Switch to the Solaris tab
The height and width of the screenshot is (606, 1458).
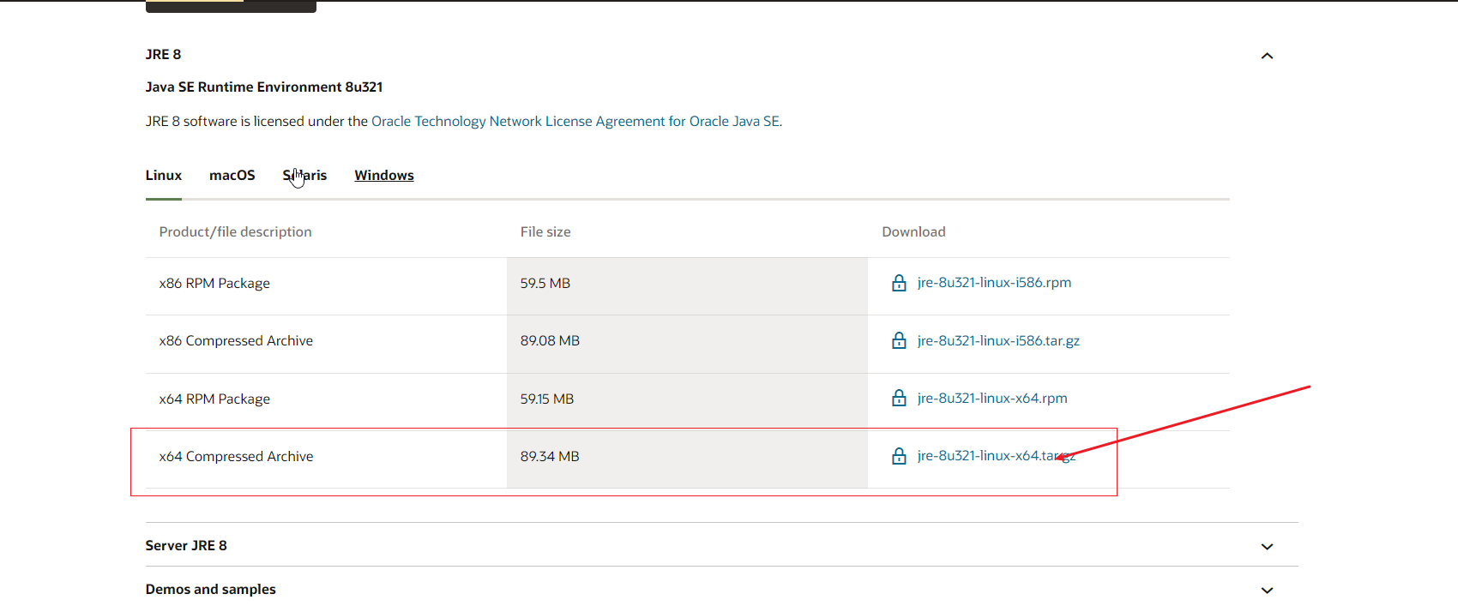(x=304, y=175)
